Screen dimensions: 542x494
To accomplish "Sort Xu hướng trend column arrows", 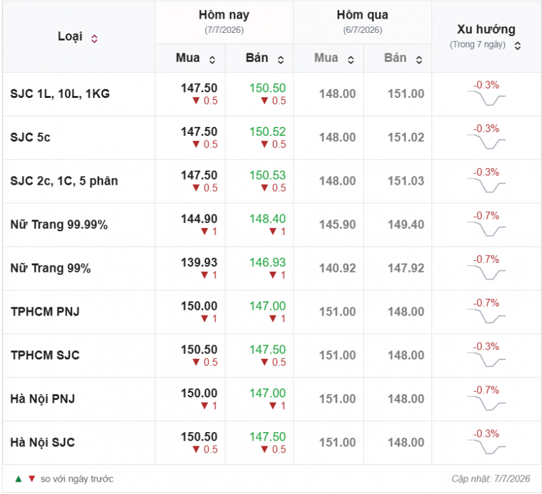I will [x=518, y=46].
